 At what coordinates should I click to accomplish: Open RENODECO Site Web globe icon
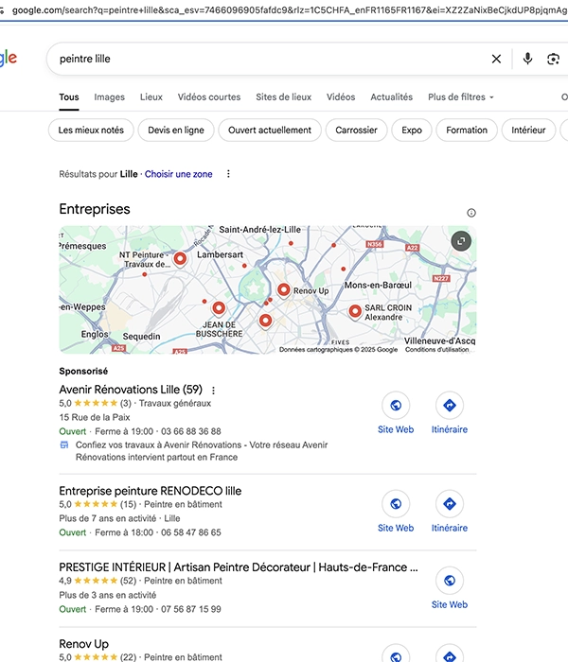pyautogui.click(x=396, y=504)
